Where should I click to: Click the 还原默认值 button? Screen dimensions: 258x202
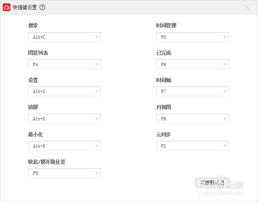pyautogui.click(x=212, y=183)
